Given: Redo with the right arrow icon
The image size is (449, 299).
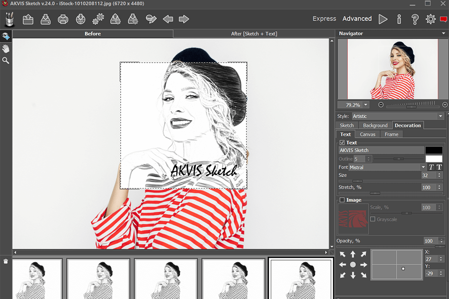Looking at the screenshot, I should [184, 19].
